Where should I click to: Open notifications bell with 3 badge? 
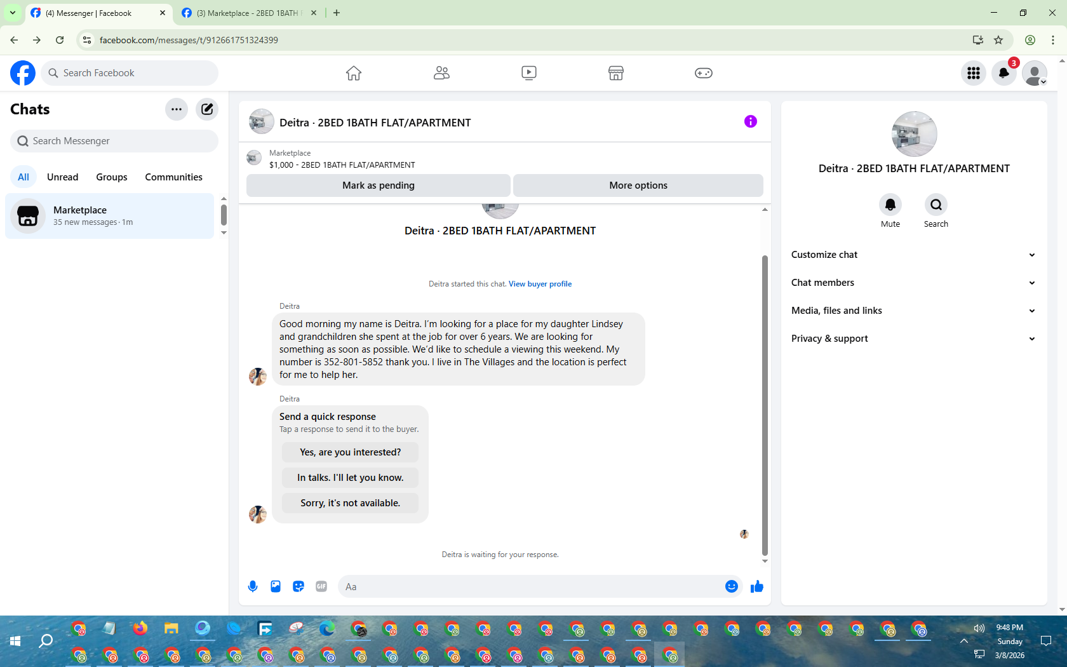click(x=1004, y=73)
